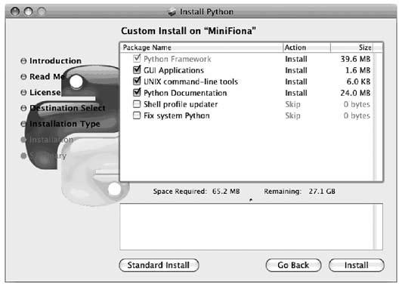
Task: Click the Standard Install button
Action: coord(159,265)
